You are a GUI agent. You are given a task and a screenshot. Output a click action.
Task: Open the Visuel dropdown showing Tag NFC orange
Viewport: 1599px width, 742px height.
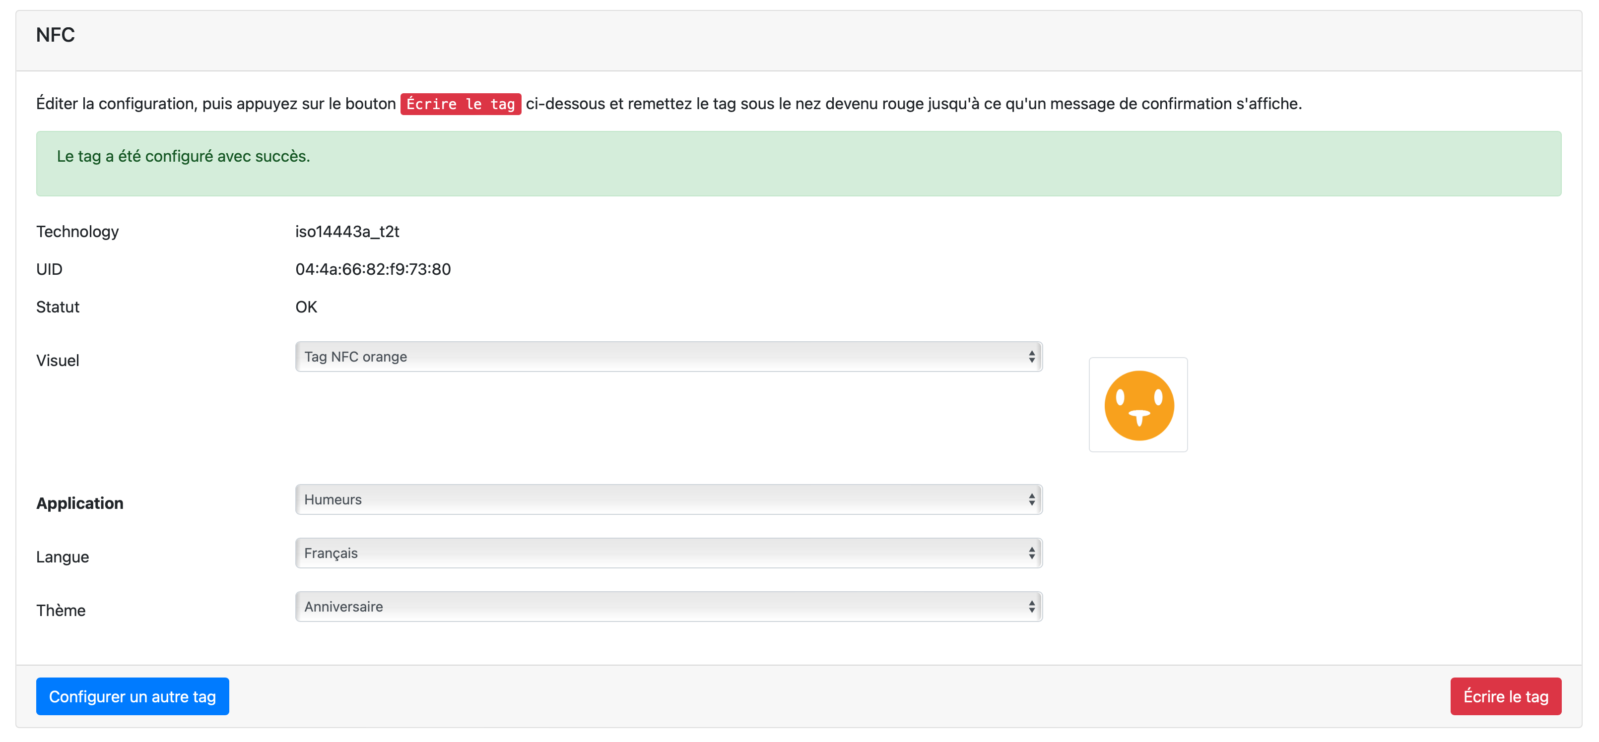(x=668, y=357)
